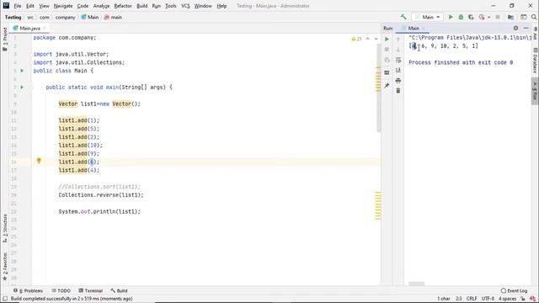The width and height of the screenshot is (539, 303).
Task: Click the Run panel layout icon
Action: tap(387, 72)
